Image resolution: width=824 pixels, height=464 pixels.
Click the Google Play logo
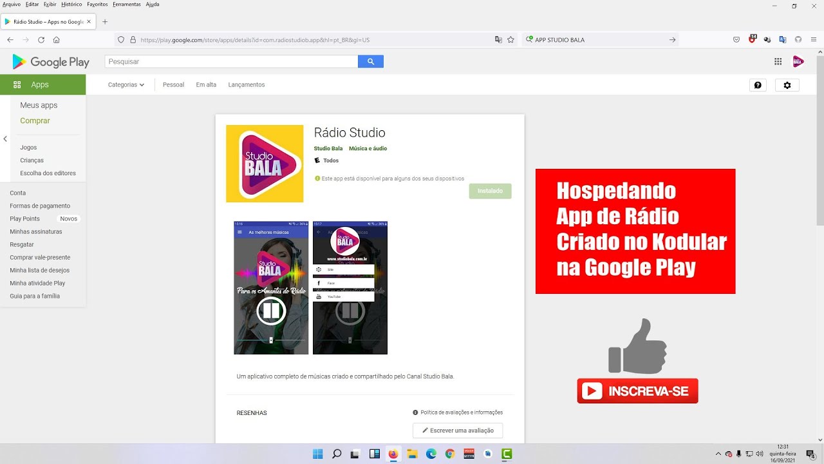pos(51,62)
